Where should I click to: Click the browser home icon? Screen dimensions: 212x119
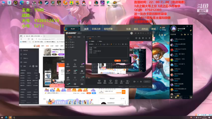pyautogui.click(x=32, y=39)
